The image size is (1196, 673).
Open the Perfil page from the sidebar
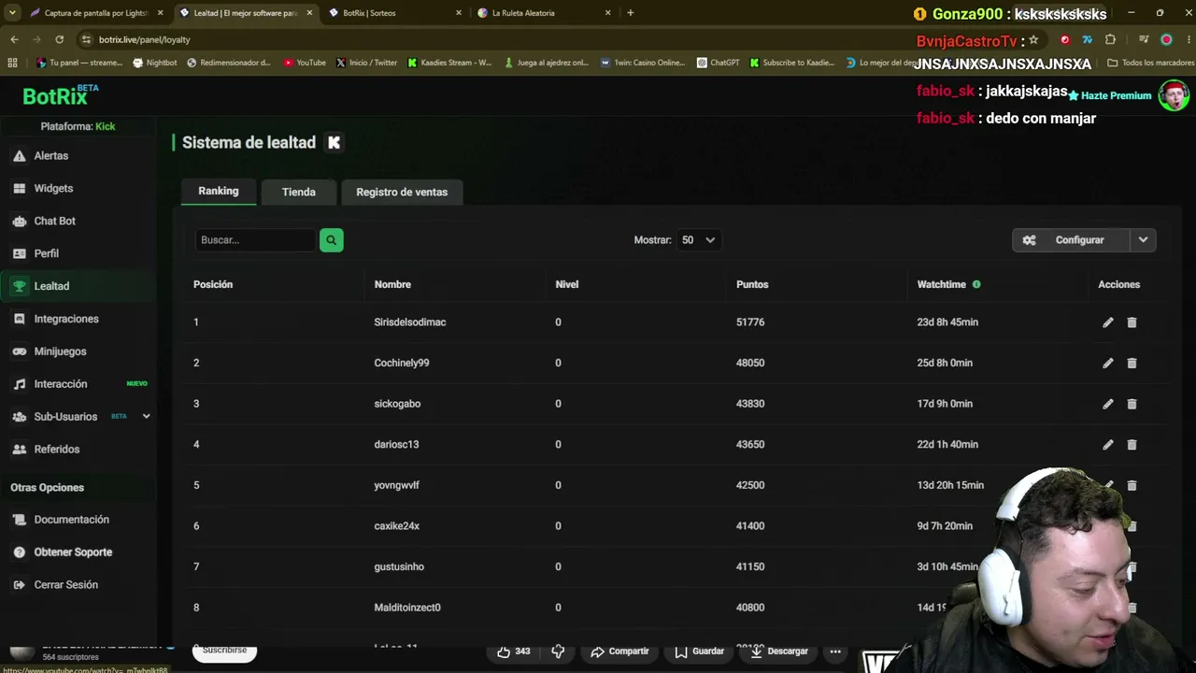pos(46,253)
